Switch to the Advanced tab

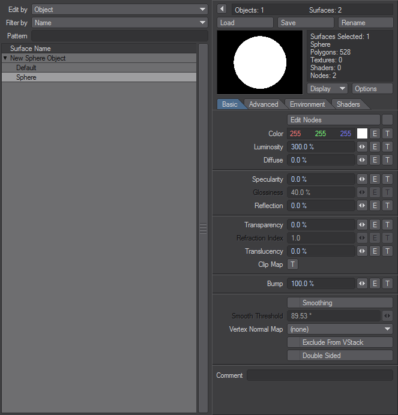point(264,104)
